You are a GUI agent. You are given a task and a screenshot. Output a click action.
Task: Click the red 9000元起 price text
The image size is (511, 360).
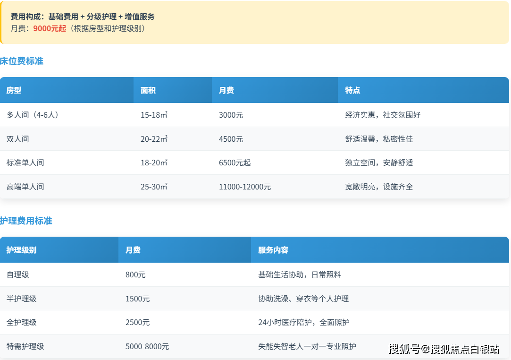click(50, 28)
